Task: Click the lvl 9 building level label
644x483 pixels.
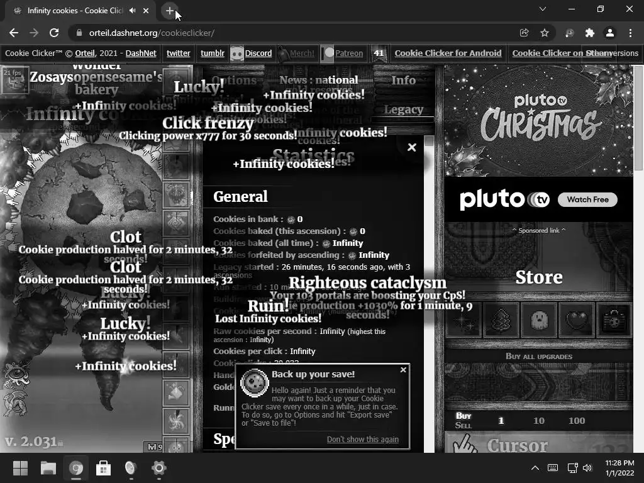Action: tap(155, 447)
